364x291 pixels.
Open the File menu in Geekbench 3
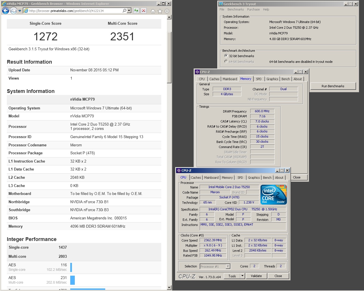(222, 9)
